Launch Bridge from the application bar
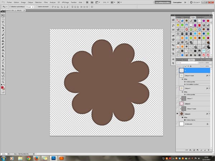 [x=87, y=3]
